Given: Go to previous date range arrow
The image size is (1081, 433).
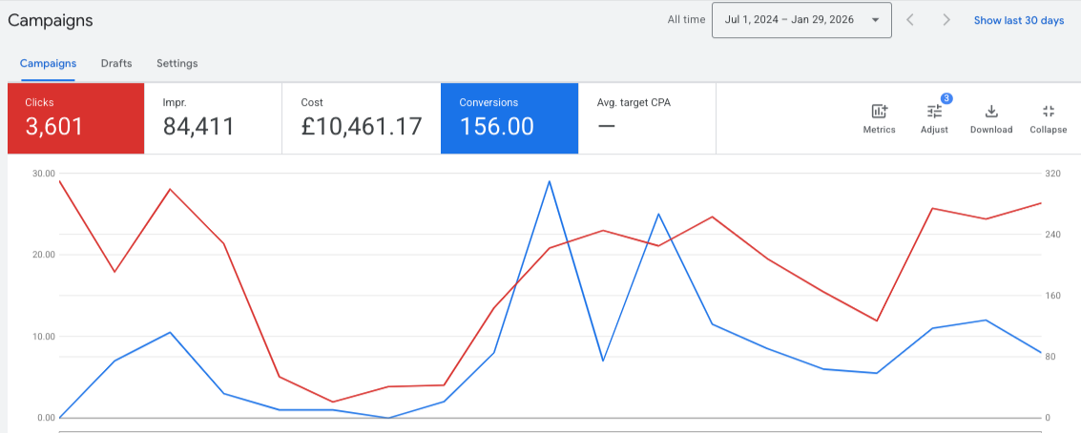Looking at the screenshot, I should (910, 20).
